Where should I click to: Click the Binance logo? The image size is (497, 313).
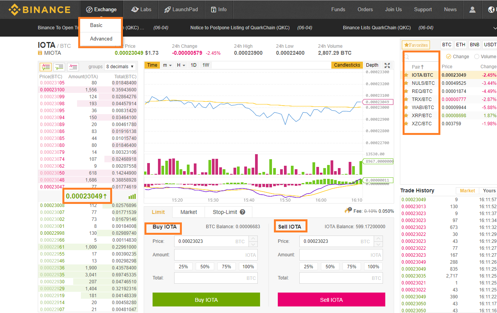[x=40, y=10]
